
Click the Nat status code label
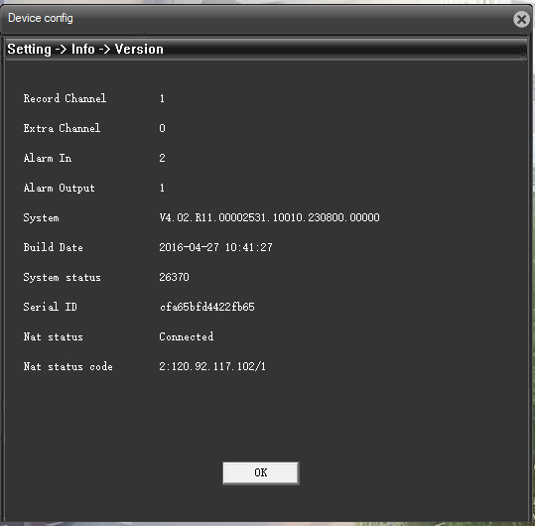pos(67,366)
